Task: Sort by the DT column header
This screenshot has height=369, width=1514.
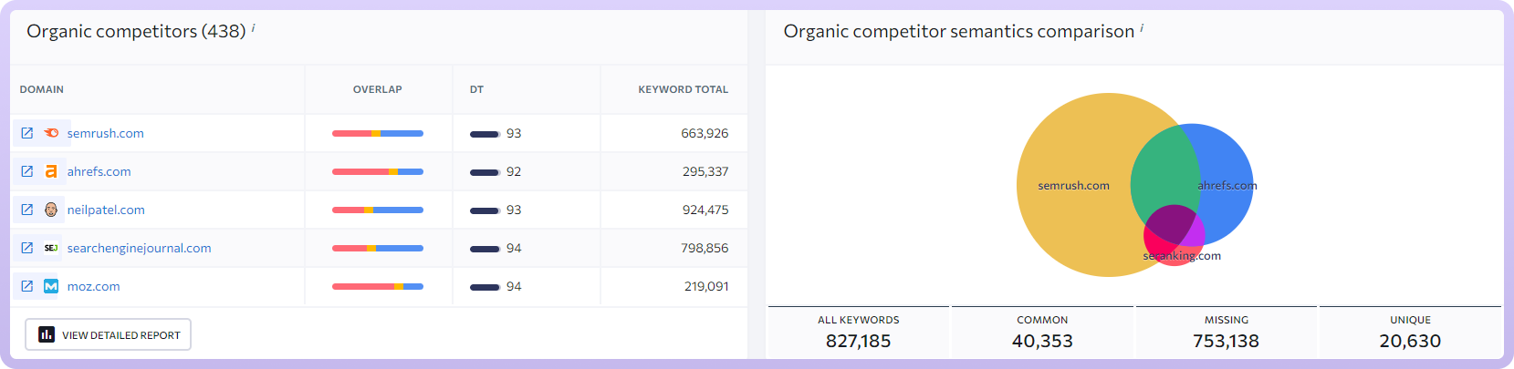Action: click(x=476, y=89)
